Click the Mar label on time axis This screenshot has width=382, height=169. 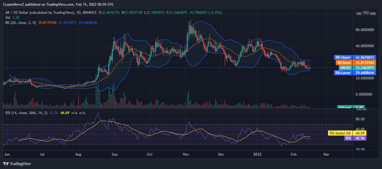pos(326,154)
